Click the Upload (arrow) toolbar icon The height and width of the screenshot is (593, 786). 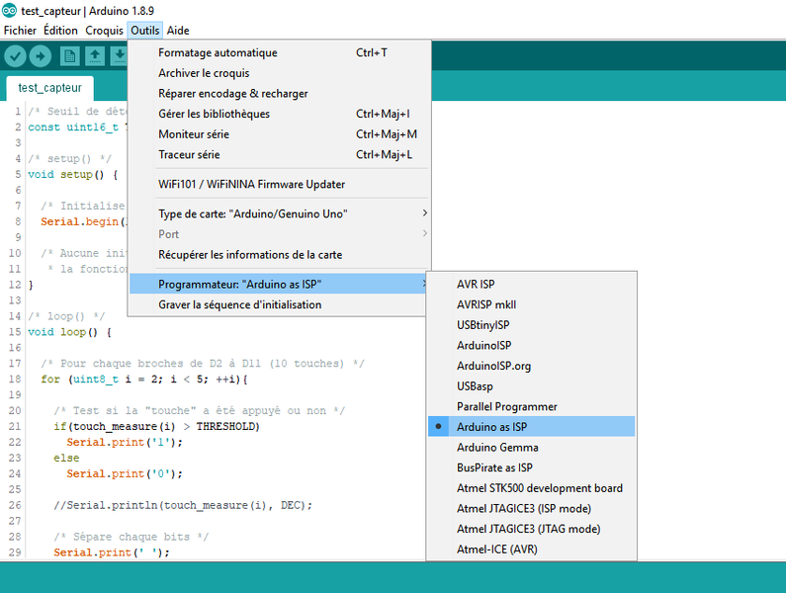(x=41, y=56)
